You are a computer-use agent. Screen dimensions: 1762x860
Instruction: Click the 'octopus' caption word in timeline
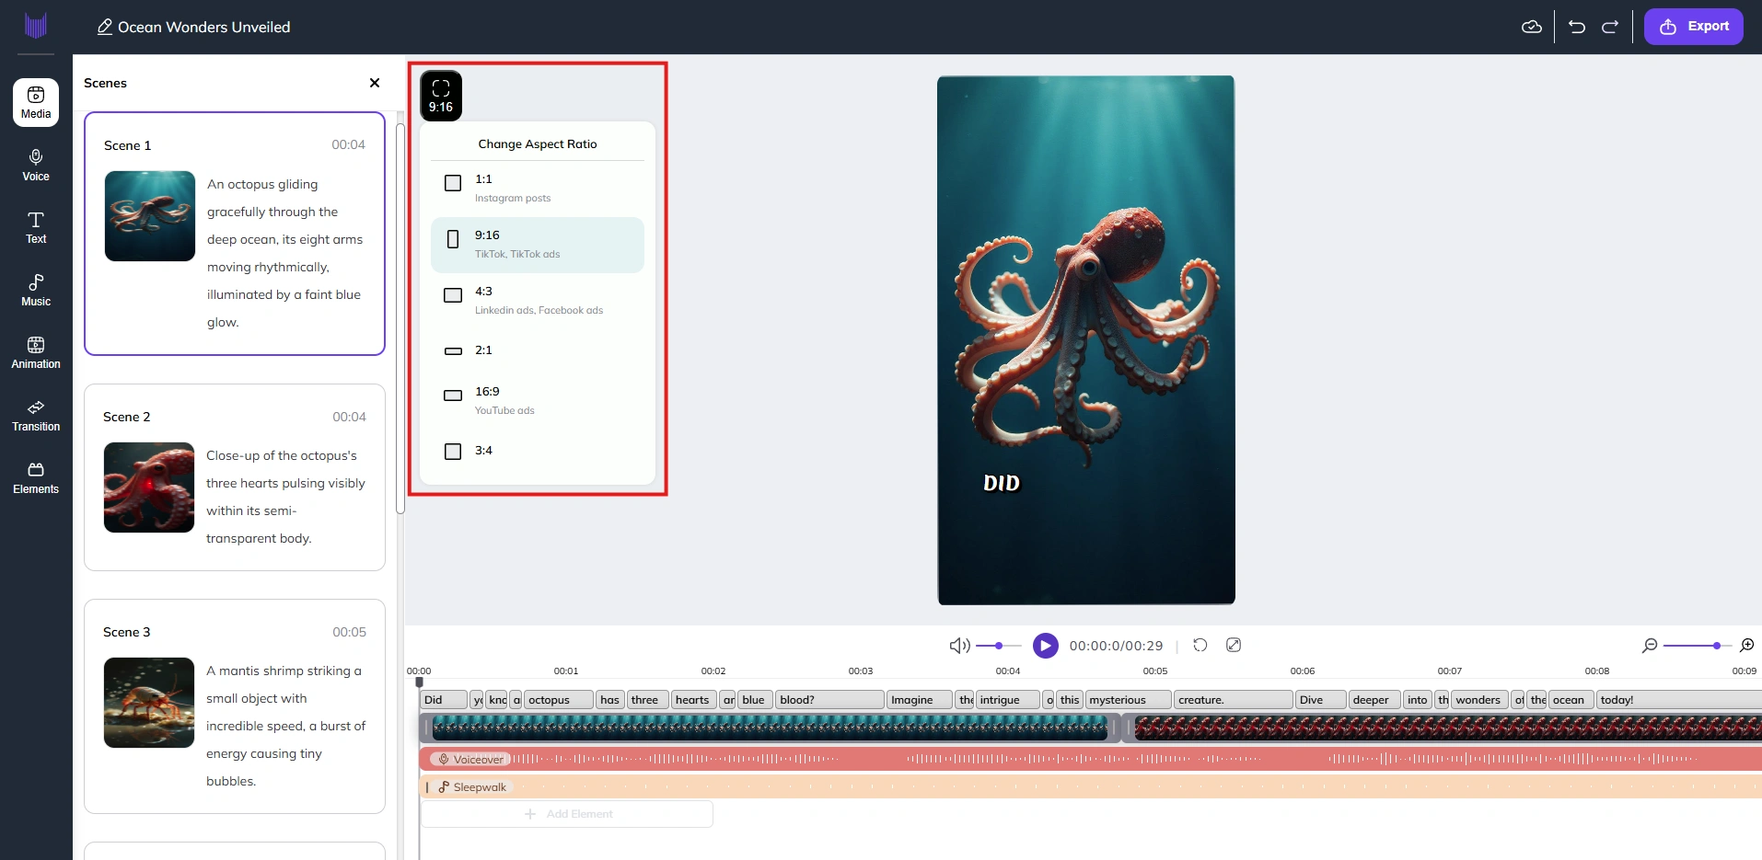click(x=559, y=700)
